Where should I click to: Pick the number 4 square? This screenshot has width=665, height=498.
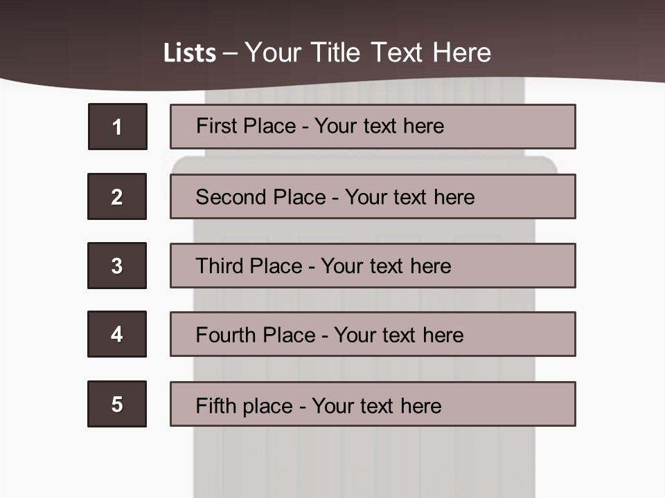coord(117,334)
